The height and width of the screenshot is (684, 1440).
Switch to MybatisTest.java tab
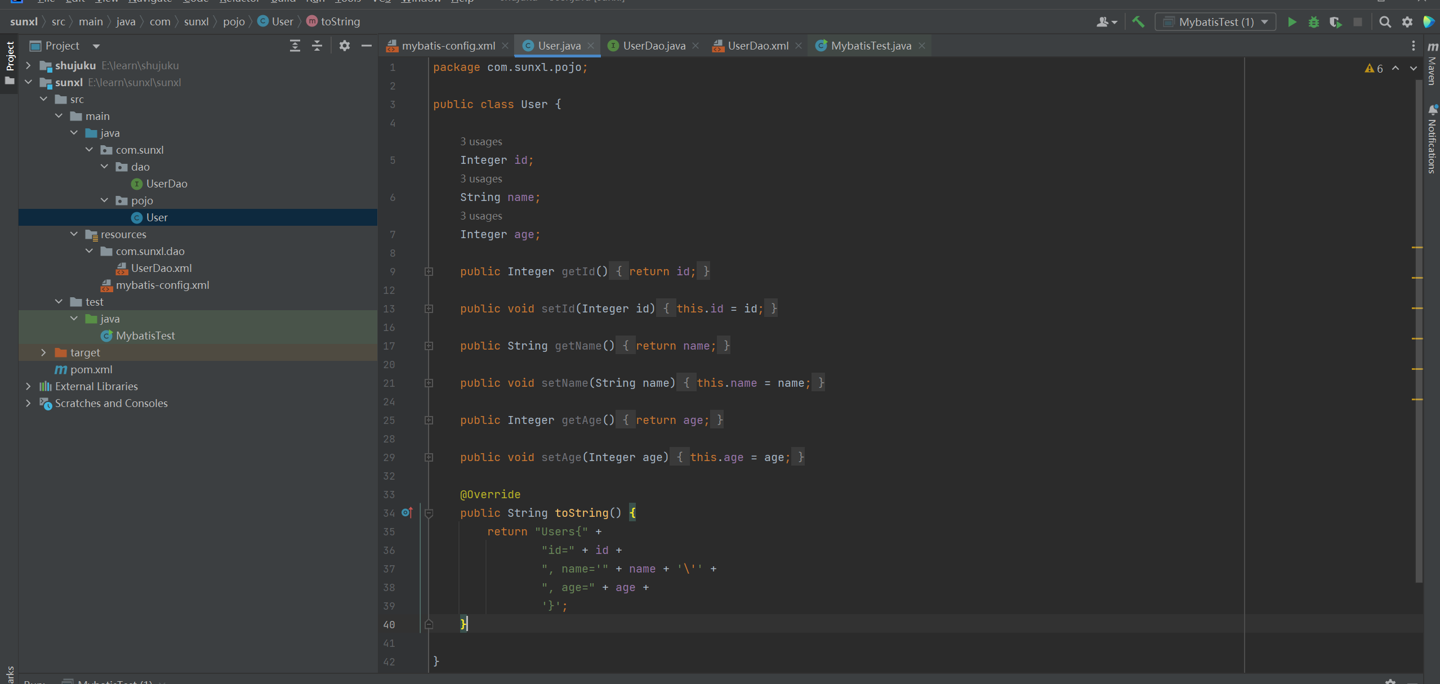pos(870,46)
